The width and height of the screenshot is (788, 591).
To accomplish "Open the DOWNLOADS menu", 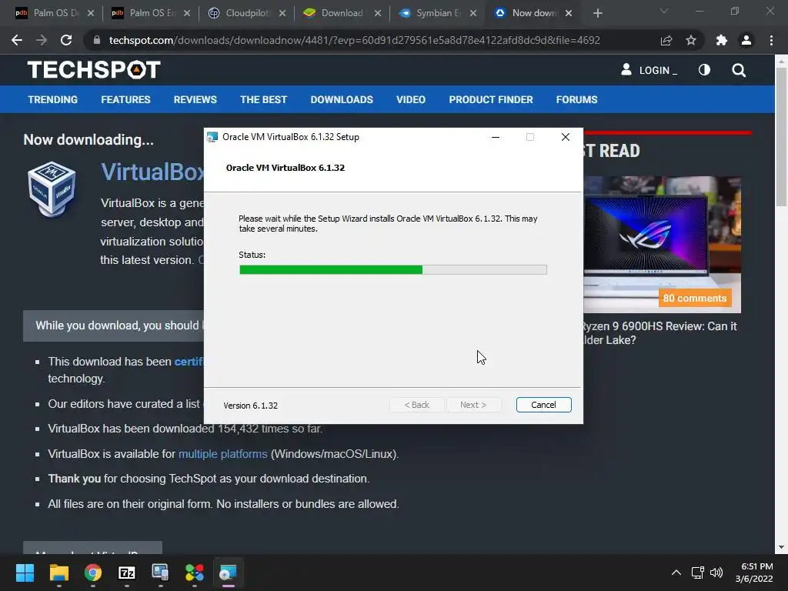I will tap(342, 99).
